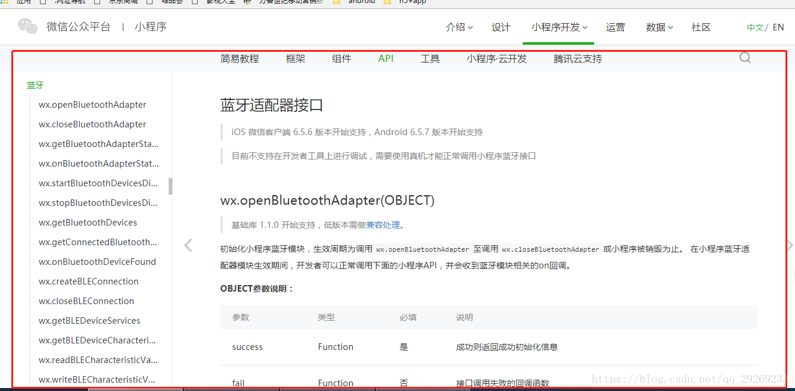Click the fail table cell
Image resolution: width=795 pixels, height=391 pixels.
[238, 383]
